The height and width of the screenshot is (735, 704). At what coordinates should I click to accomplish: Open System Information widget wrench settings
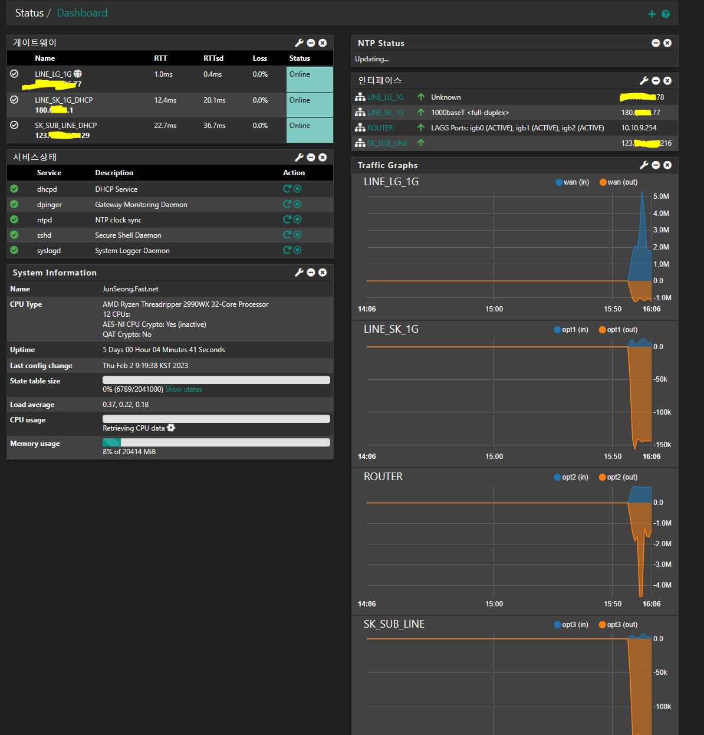(x=299, y=273)
